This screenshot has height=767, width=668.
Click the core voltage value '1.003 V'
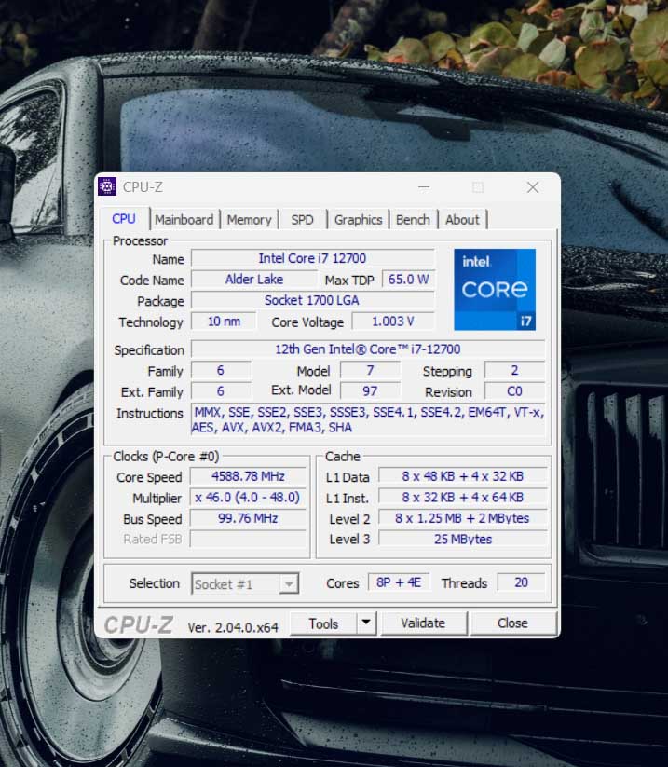tap(392, 322)
